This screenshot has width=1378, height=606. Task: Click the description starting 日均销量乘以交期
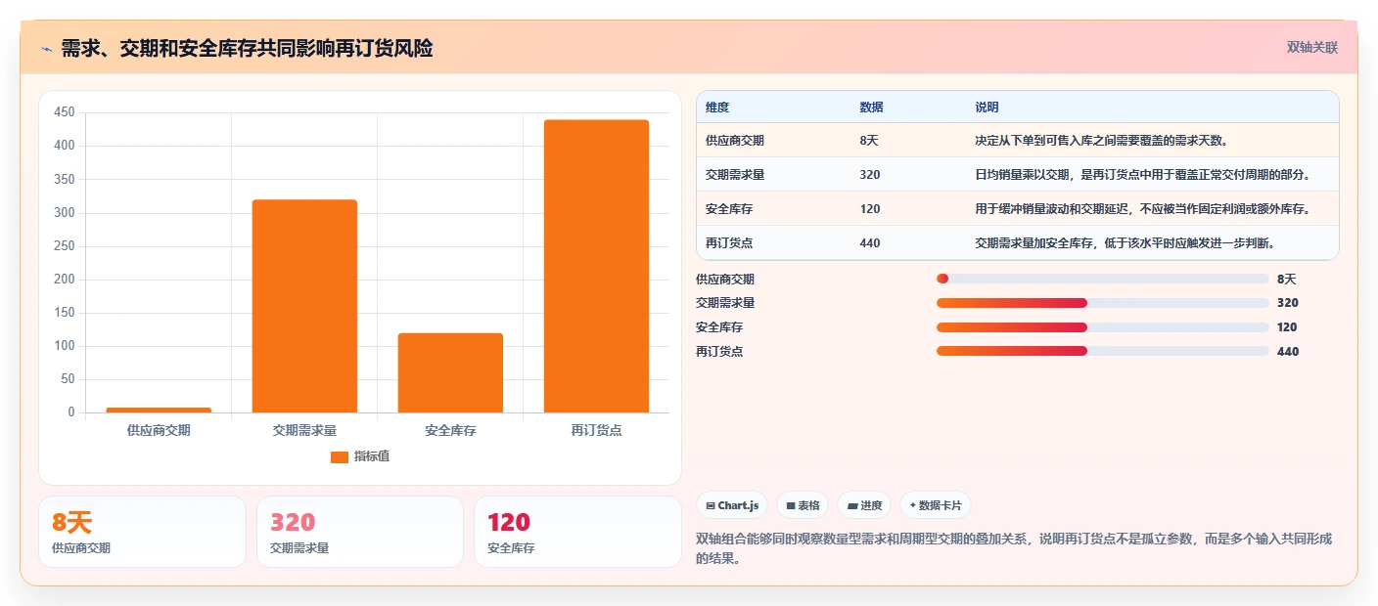point(1142,175)
